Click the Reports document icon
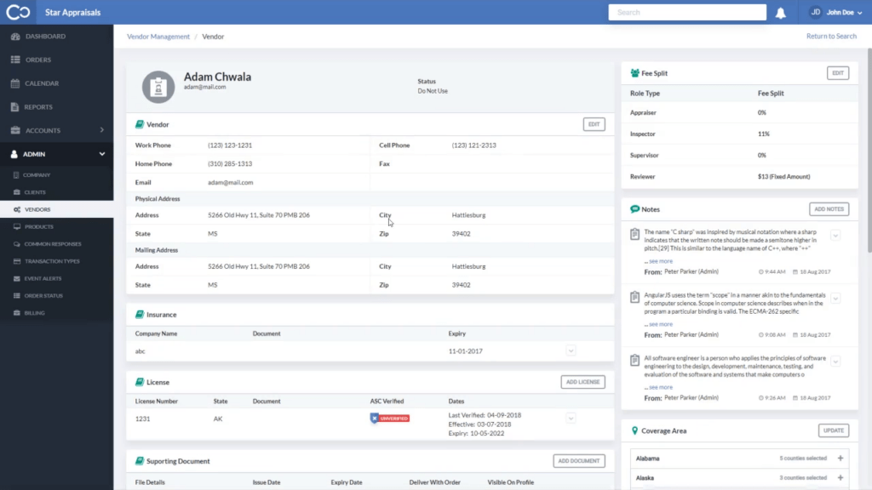This screenshot has width=872, height=490. click(x=15, y=106)
